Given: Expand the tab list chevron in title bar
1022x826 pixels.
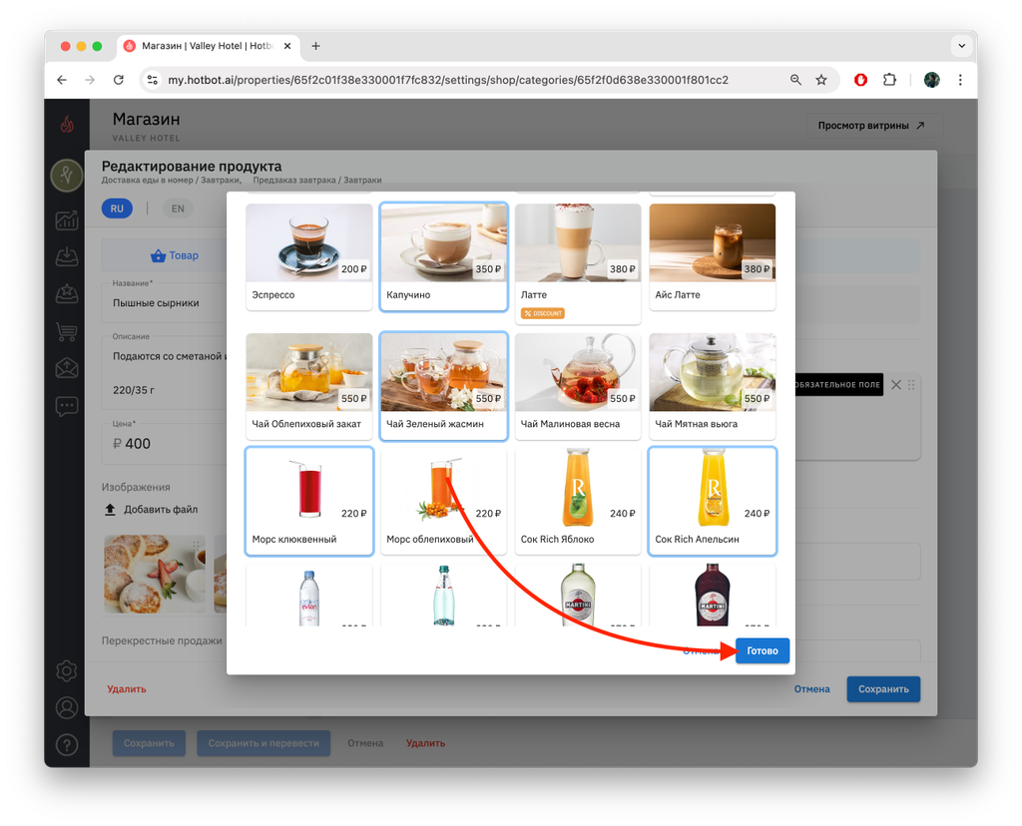Looking at the screenshot, I should [x=961, y=46].
